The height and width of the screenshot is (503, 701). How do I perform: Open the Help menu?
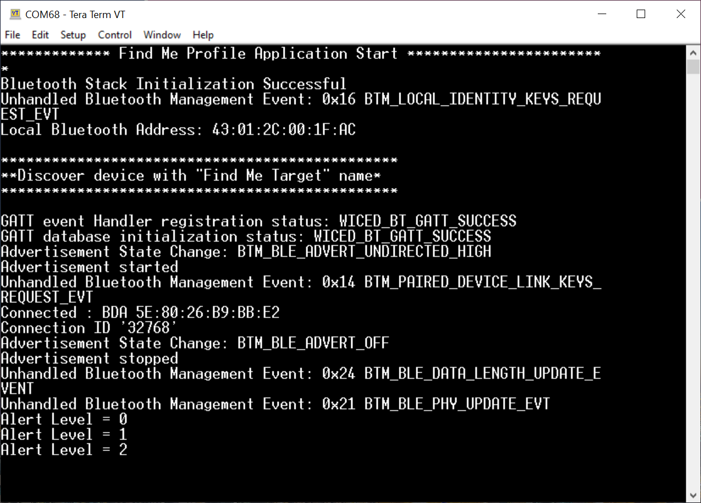pyautogui.click(x=203, y=35)
